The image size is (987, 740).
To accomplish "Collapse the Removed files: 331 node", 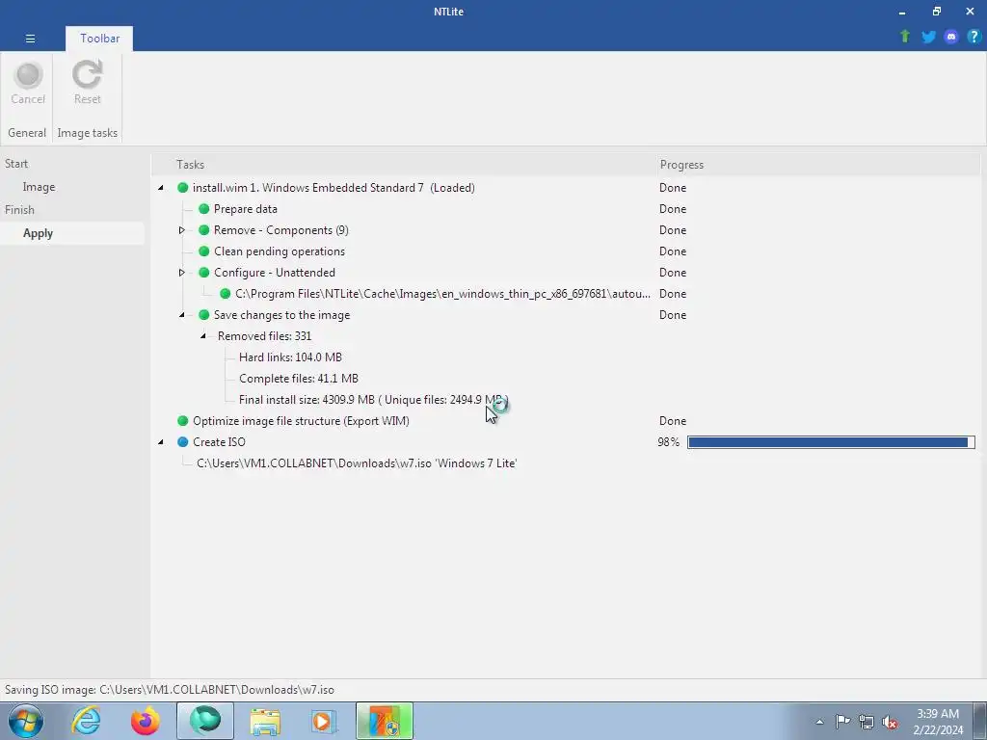I will click(x=202, y=336).
